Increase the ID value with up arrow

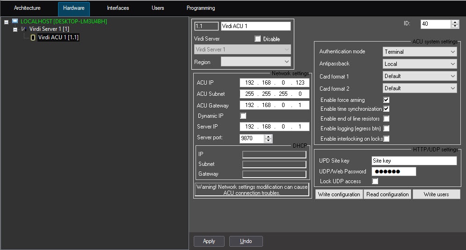coord(455,21)
